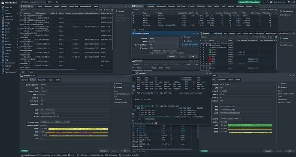Open Capabilities tab in lte1 interface window
The image size is (296, 157).
(x=42, y=80)
